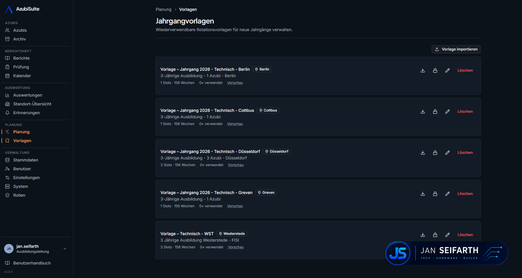
Task: Click the Planung breadcrumb link
Action: coord(163,9)
